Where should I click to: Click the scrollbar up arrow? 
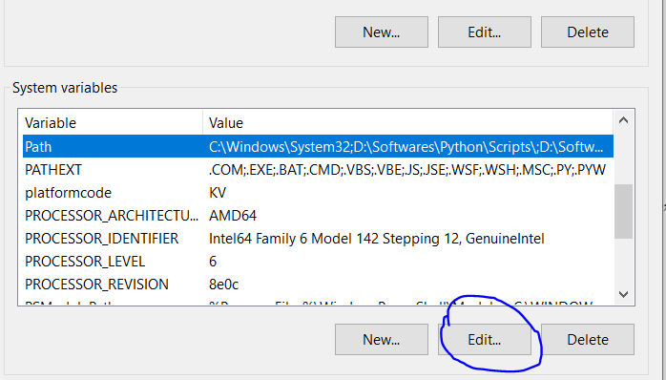pos(623,120)
